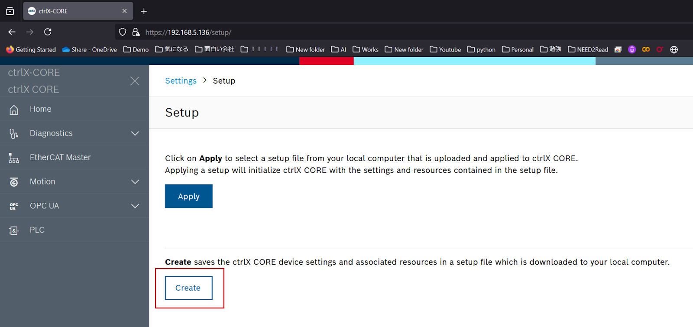The height and width of the screenshot is (327, 693).
Task: Expand the OPC UA menu chevron
Action: click(x=135, y=206)
